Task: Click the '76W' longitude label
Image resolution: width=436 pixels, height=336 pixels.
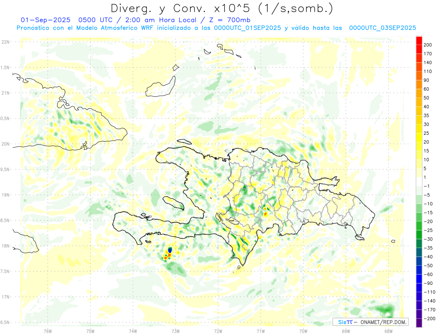Action: pos(48,331)
